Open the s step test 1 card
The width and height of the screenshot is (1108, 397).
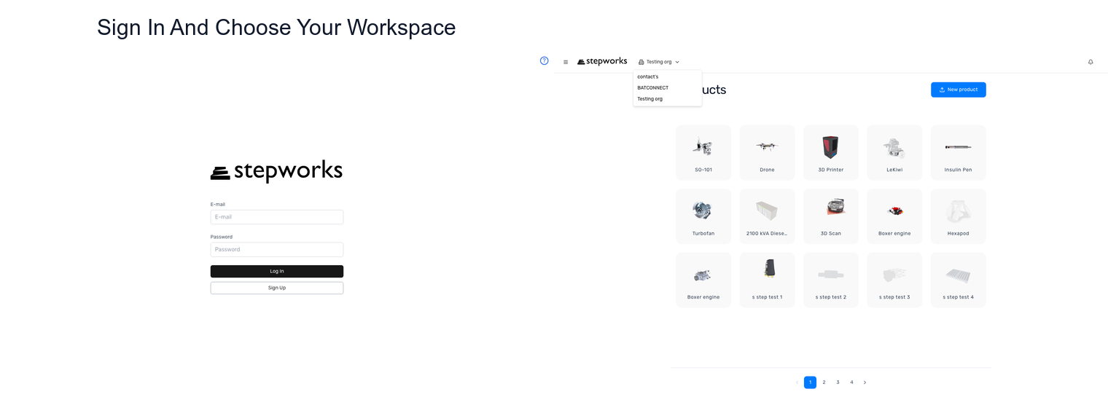click(x=767, y=280)
